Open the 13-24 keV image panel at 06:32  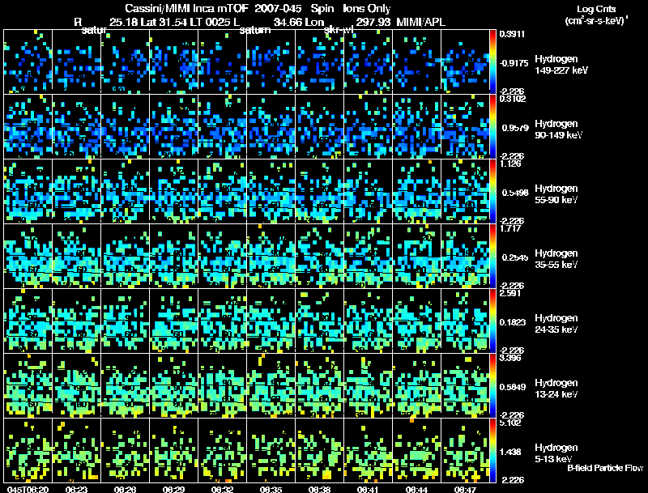pos(222,385)
